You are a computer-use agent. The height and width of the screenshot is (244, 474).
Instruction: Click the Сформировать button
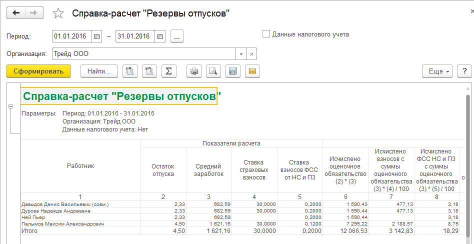coord(38,71)
